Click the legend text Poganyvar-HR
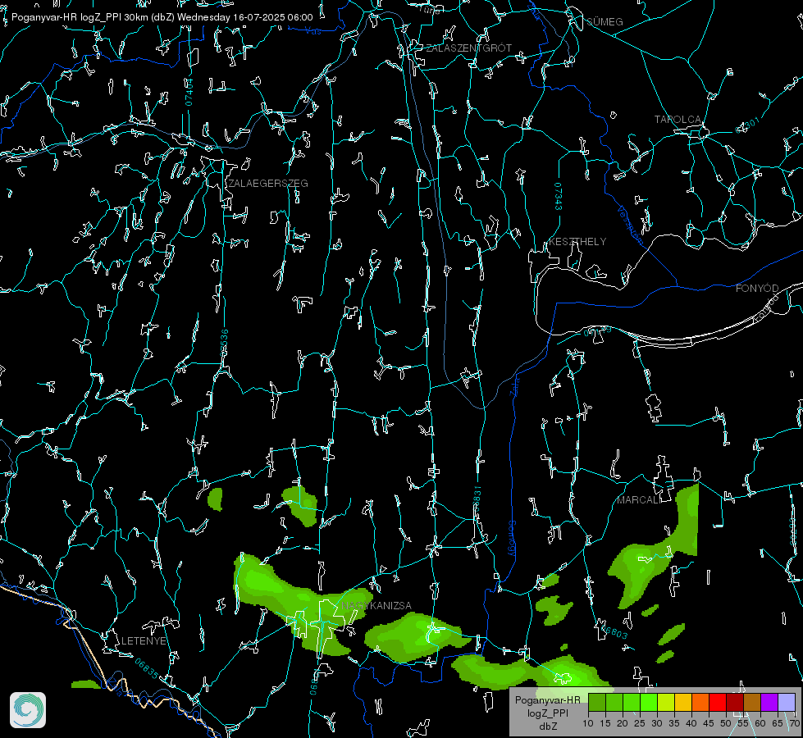 pyautogui.click(x=547, y=700)
